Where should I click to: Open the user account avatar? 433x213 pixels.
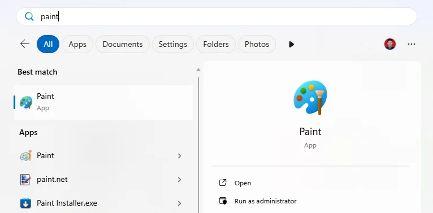[x=390, y=44]
